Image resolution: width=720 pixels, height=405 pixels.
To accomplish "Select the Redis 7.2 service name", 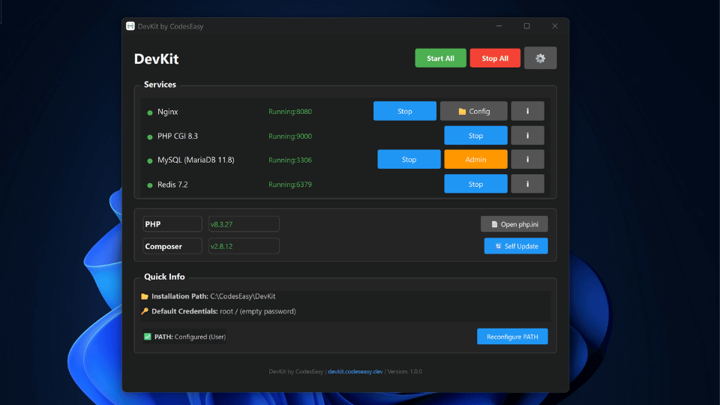I will (172, 184).
